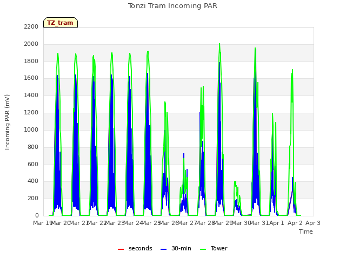
Task: Click the TZ_tram label tag
Action: point(61,23)
